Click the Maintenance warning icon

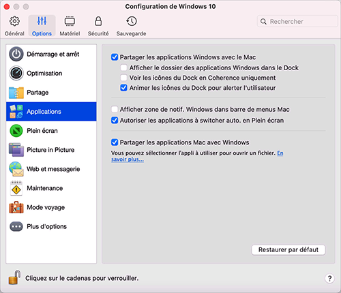[x=16, y=188]
